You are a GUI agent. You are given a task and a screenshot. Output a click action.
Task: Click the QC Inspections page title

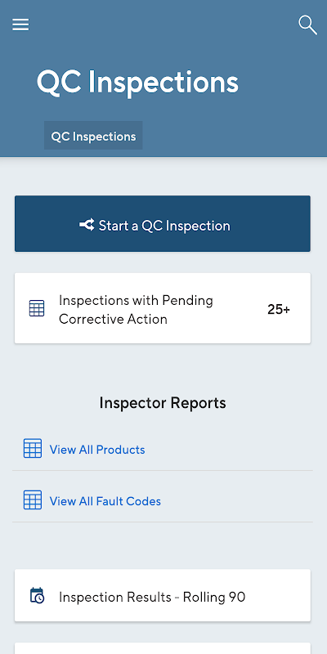(x=137, y=83)
